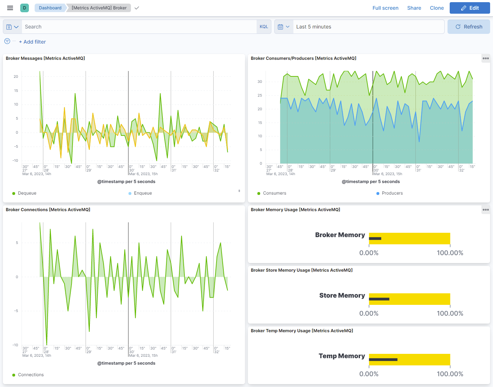Screen dimensions: 493x387
Task: Select the Broker Store Memory Usage panel title
Action: coord(302,270)
